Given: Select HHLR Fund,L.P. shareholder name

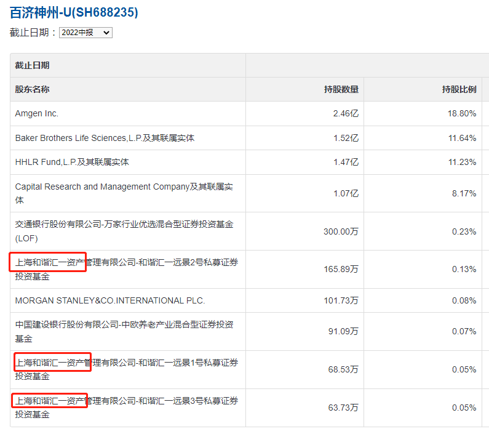Looking at the screenshot, I should tap(72, 162).
